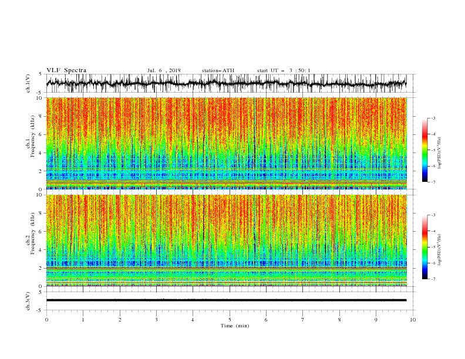Click the "-3" value on ch.1 color bar
The width and height of the screenshot is (465, 359).
point(433,118)
